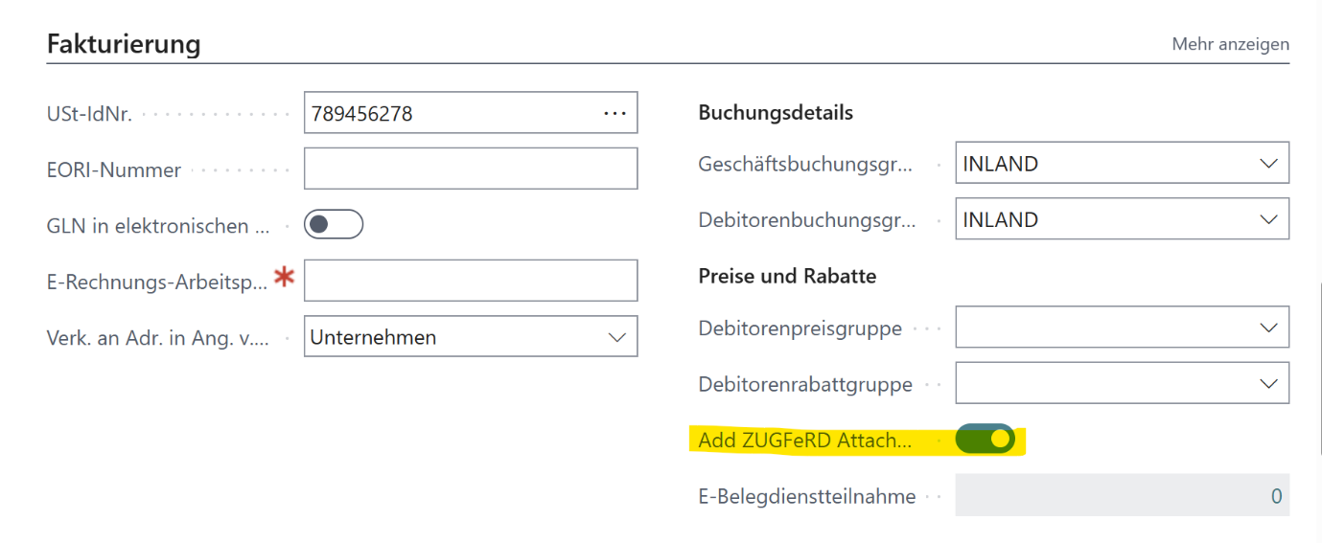Expand the Debitorenbuchungsgruppe dropdown showing INLAND
This screenshot has width=1322, height=543.
point(1269,219)
